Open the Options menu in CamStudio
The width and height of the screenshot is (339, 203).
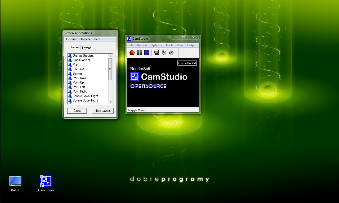(156, 45)
